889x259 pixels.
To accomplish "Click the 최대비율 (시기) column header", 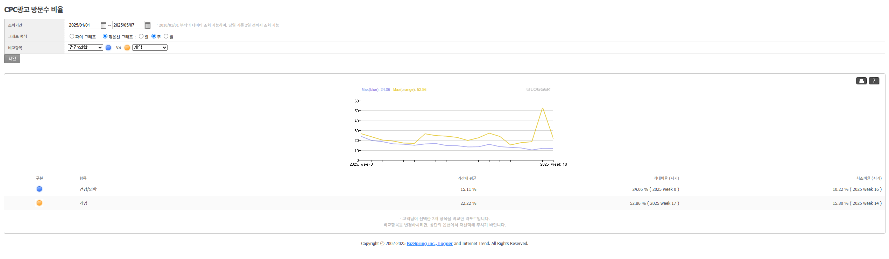I will coord(666,178).
